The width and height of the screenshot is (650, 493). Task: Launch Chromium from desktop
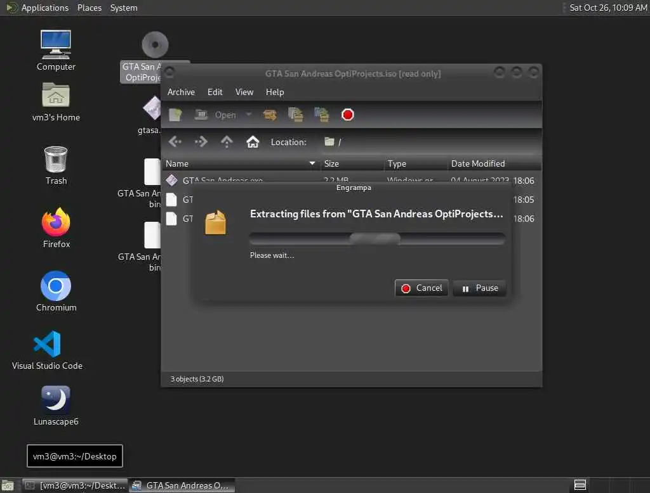point(56,291)
